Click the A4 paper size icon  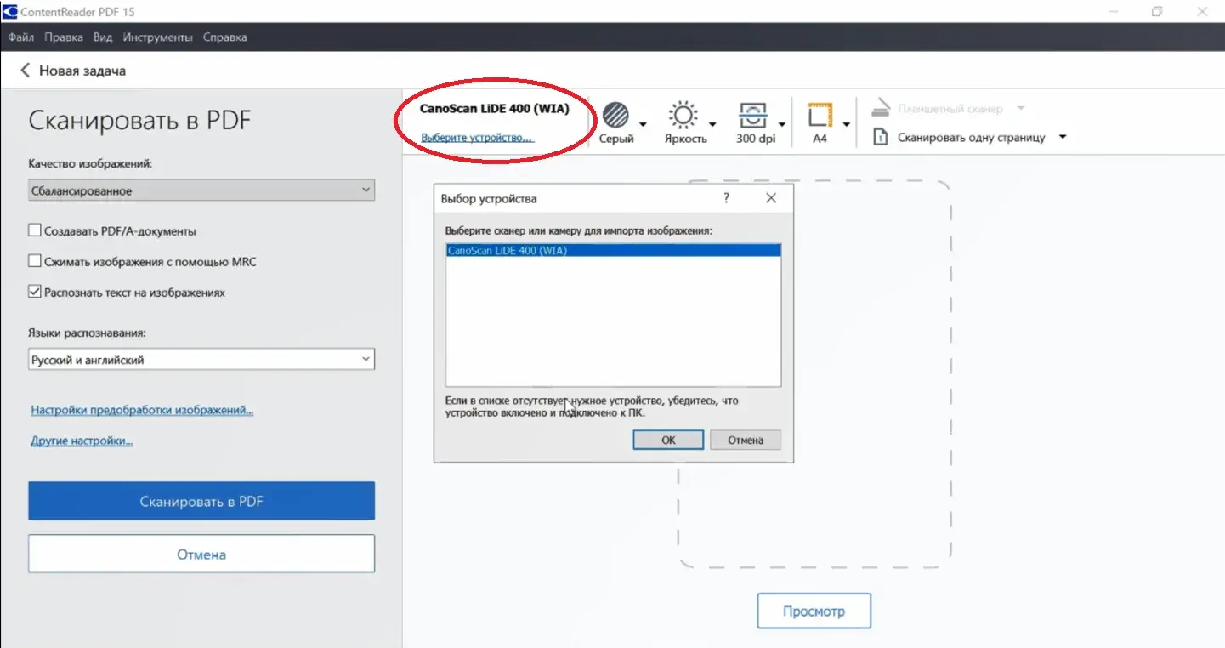pos(820,116)
